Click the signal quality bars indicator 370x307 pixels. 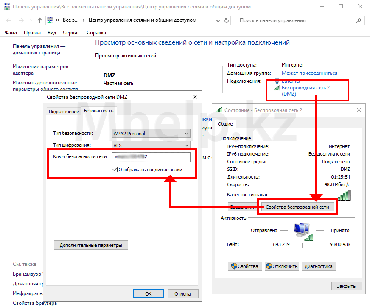click(344, 195)
